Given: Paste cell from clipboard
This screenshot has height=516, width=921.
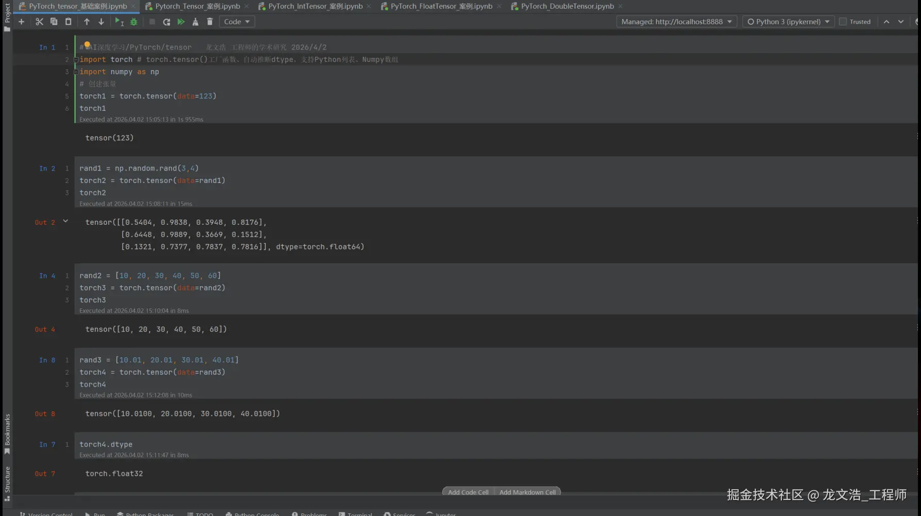Looking at the screenshot, I should pos(68,22).
